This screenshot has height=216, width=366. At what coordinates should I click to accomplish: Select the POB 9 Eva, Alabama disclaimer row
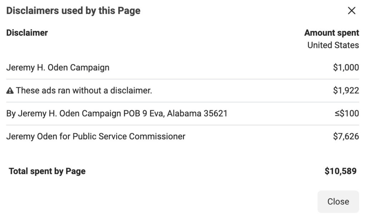pyautogui.click(x=183, y=114)
